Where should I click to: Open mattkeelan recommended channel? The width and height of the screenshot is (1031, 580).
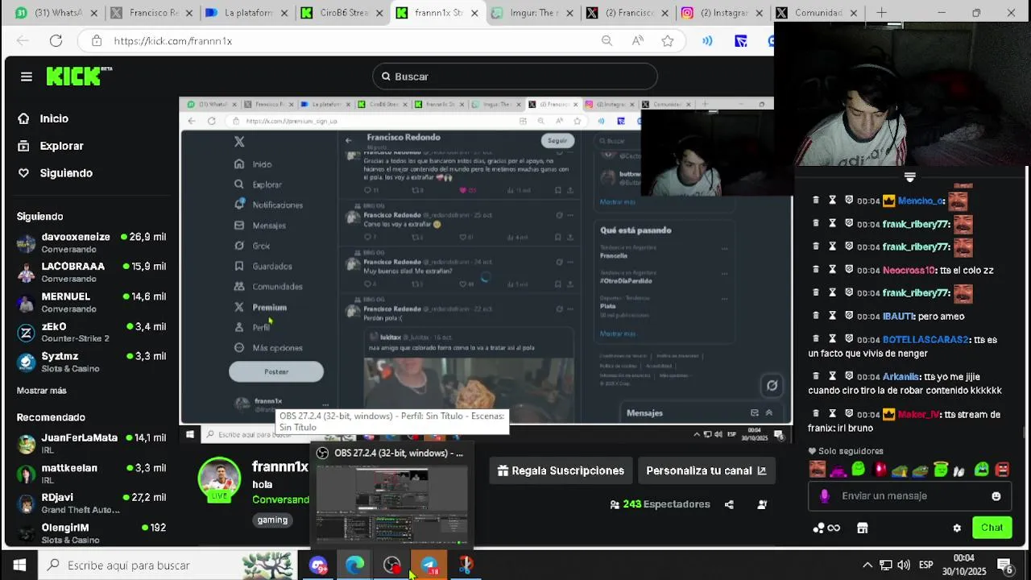point(91,474)
